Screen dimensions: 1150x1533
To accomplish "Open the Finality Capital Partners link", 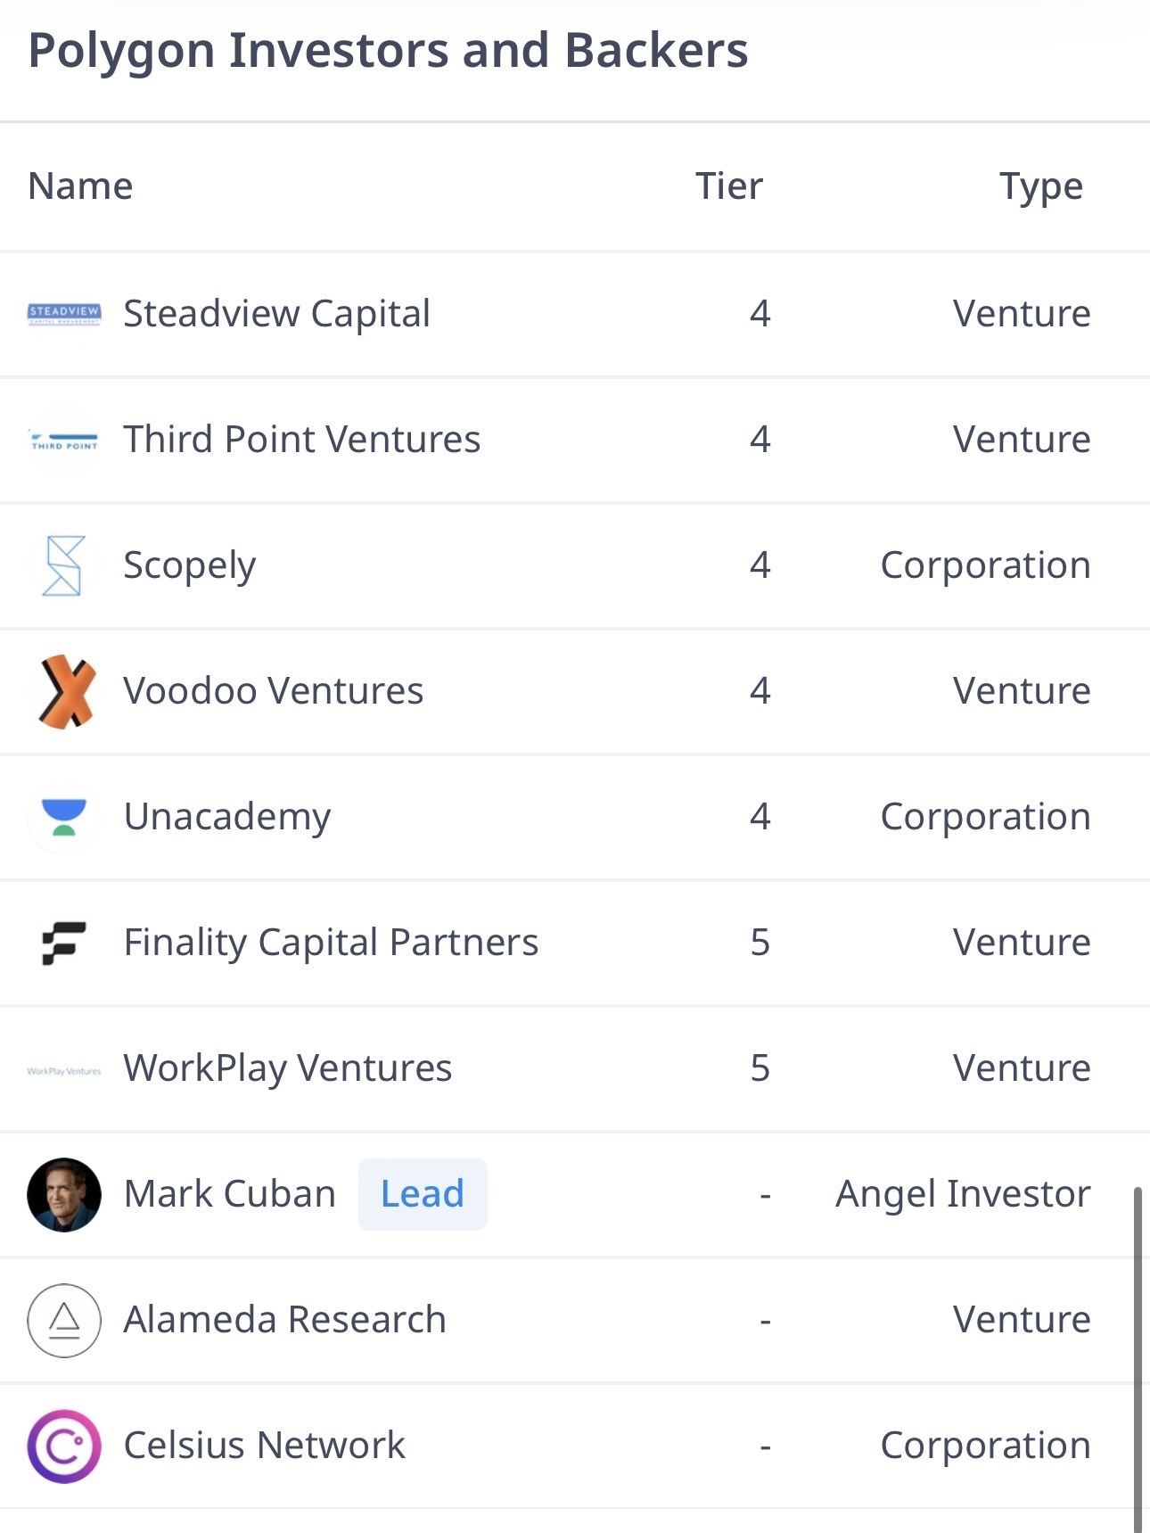I will point(331,943).
